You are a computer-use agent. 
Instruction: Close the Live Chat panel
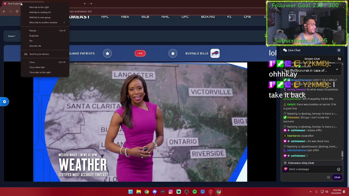(x=339, y=50)
